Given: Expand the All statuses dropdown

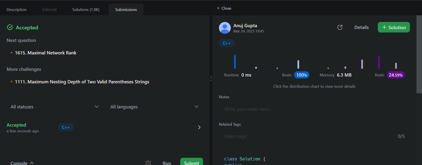Looking at the screenshot, I should coord(55,107).
